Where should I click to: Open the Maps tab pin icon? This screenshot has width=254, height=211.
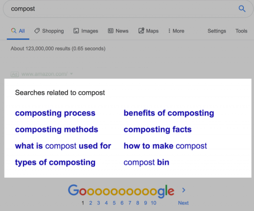tap(141, 31)
